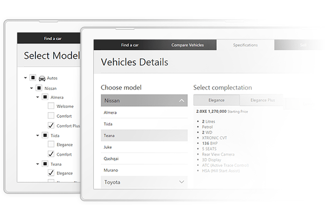
Task: Click the 5 SEATS specification item
Action: (x=209, y=149)
